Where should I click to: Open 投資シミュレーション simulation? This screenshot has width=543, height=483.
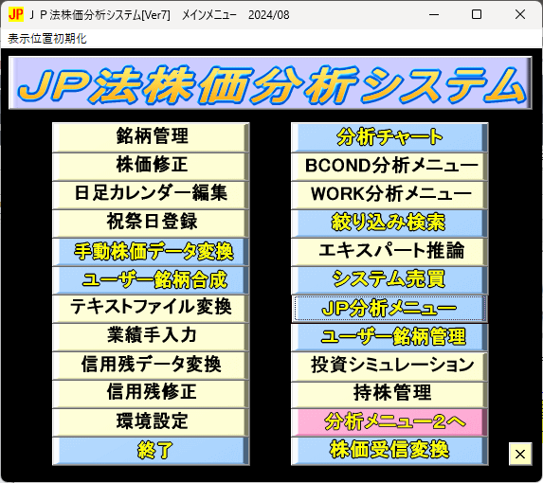coord(389,365)
